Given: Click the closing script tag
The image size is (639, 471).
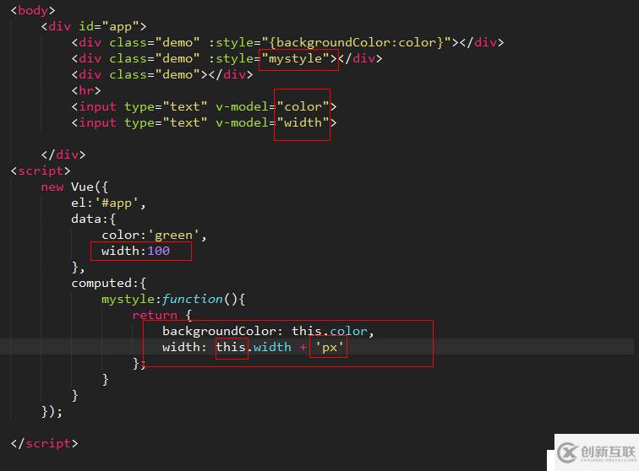Looking at the screenshot, I should point(44,443).
